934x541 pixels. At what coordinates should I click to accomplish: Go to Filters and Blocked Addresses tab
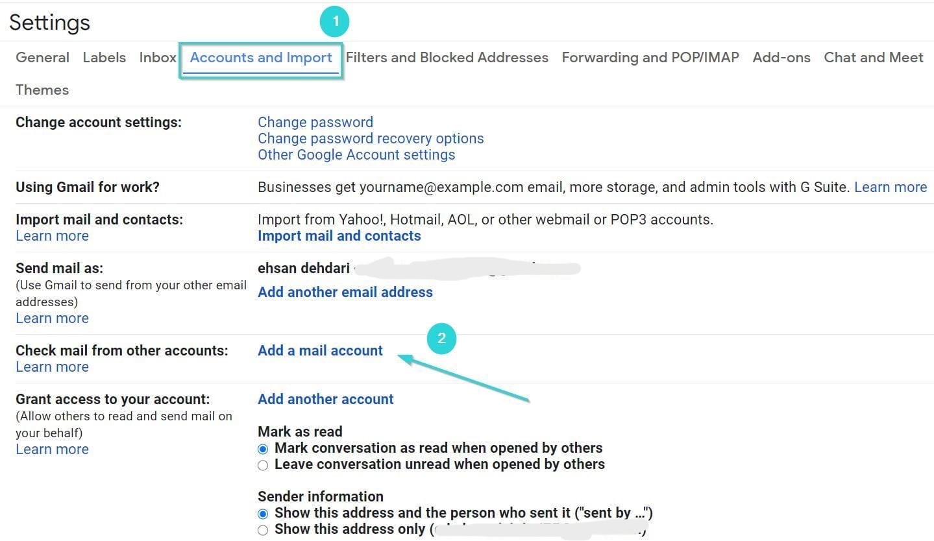(447, 58)
